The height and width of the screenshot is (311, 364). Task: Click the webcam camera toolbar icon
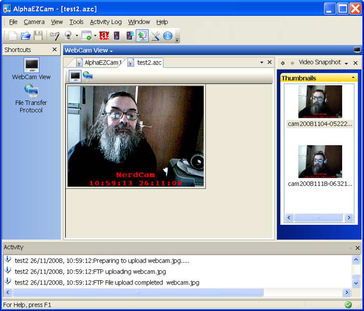68,36
